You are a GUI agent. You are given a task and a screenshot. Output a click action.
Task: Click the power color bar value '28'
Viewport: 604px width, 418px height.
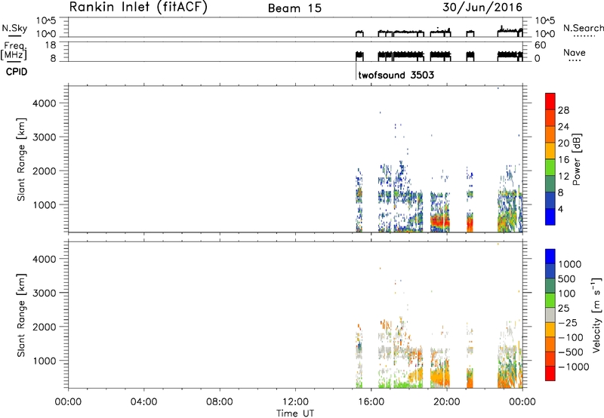pos(563,110)
